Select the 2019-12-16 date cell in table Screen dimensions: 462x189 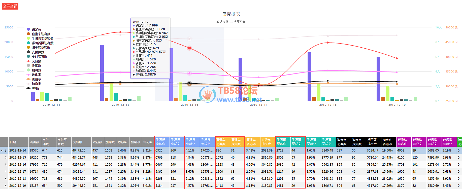(x=18, y=165)
